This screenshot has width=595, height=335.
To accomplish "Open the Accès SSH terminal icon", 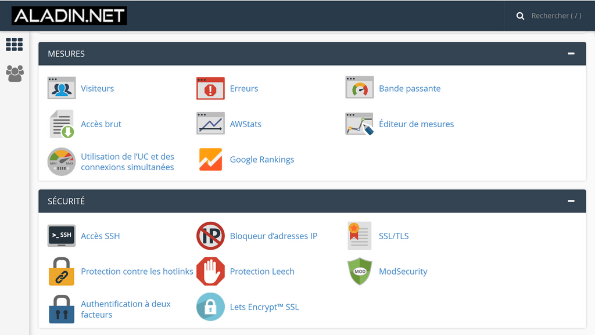I will [x=62, y=236].
